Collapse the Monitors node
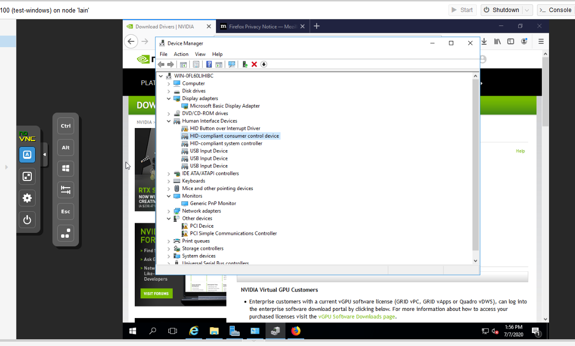This screenshot has height=346, width=575. pyautogui.click(x=169, y=196)
